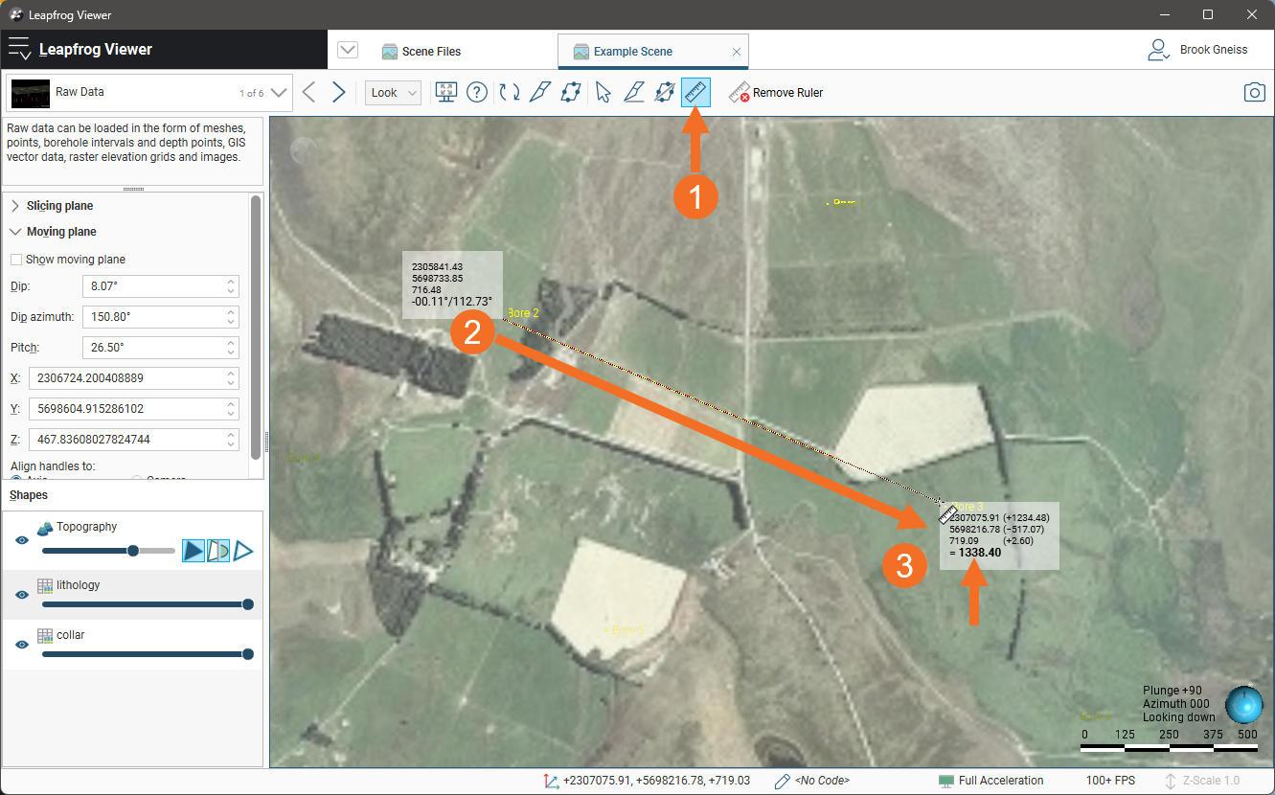Viewport: 1275px width, 795px height.
Task: Adjust the Z coordinate stepper arrows
Action: (231, 440)
